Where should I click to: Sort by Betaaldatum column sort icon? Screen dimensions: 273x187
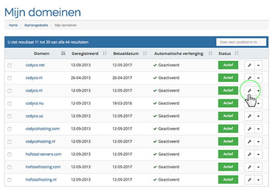coord(145,53)
